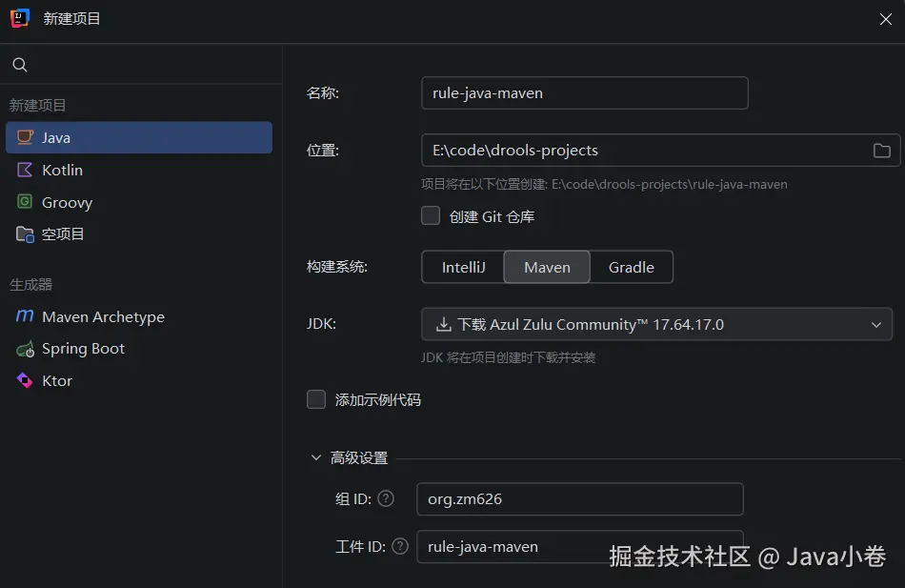The height and width of the screenshot is (588, 905).
Task: Click the Java cup icon in sidebar
Action: pos(25,137)
